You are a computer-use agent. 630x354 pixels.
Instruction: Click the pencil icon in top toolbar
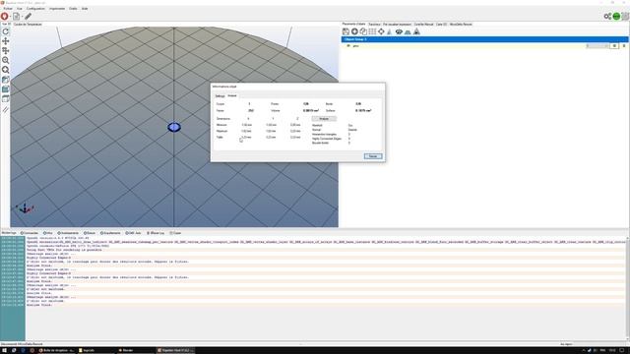(29, 16)
